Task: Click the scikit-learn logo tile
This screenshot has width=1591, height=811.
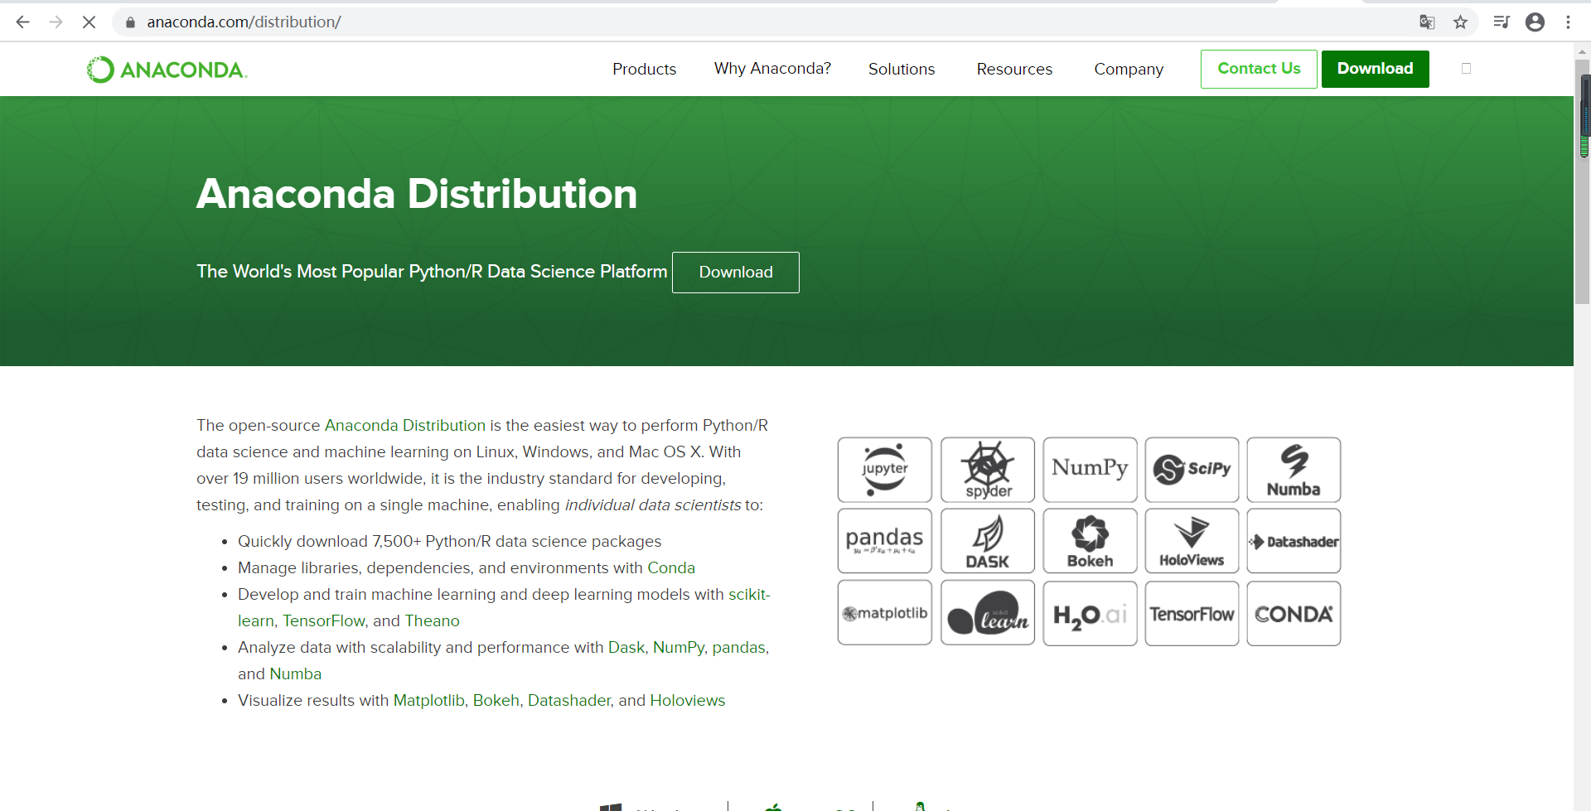Action: click(x=988, y=613)
